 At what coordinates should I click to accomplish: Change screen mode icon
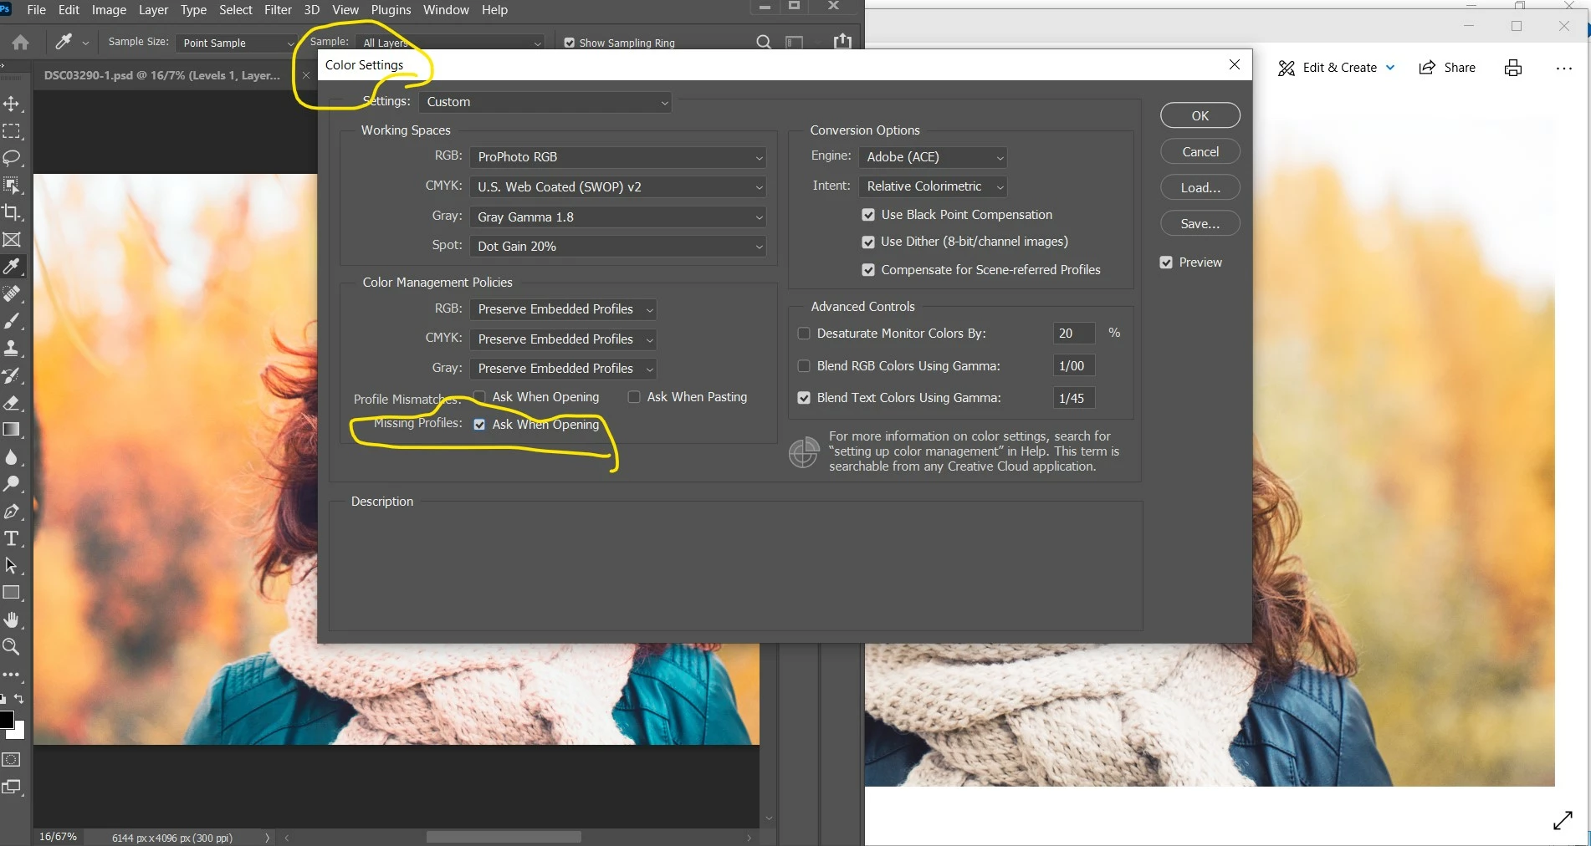click(x=12, y=787)
